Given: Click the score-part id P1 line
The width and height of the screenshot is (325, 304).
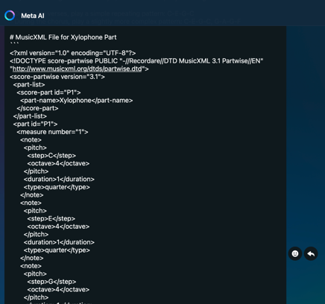Looking at the screenshot, I should (x=48, y=92).
